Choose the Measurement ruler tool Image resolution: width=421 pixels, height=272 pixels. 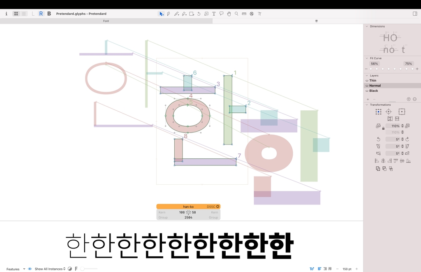pos(244,14)
